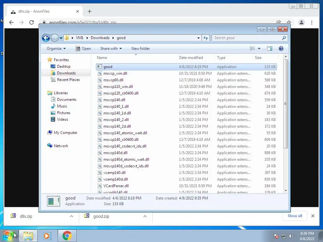The width and height of the screenshot is (323, 242).
Task: Select Network in navigation pane
Action: point(61,146)
